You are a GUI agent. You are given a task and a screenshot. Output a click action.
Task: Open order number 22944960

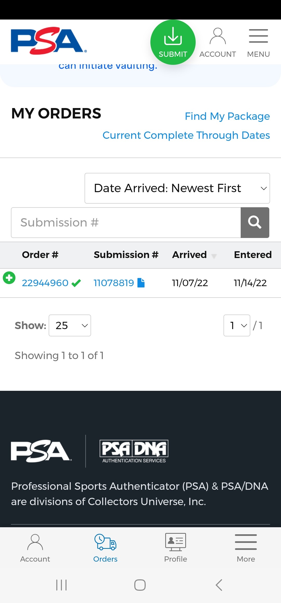[45, 283]
